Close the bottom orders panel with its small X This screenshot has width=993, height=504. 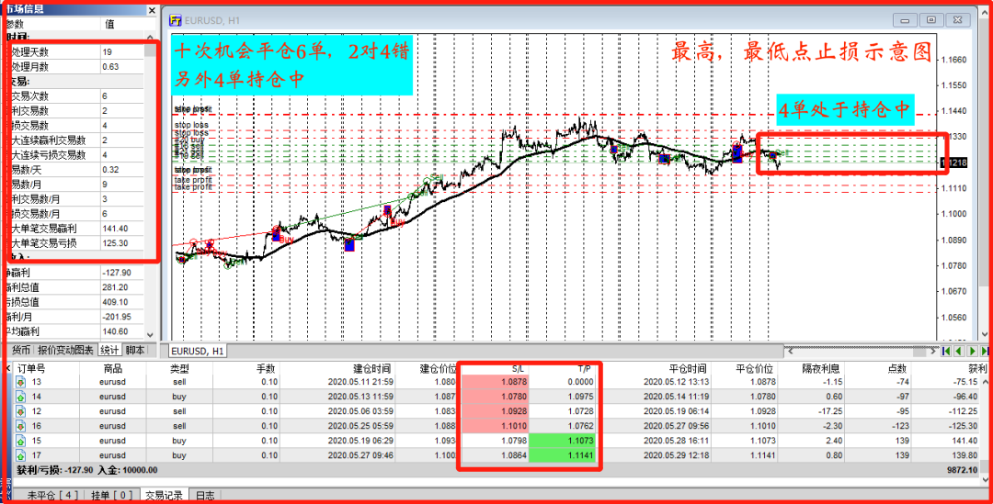point(7,368)
